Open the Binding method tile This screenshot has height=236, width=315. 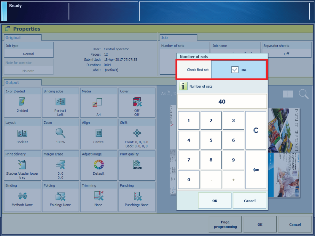[x=22, y=197]
